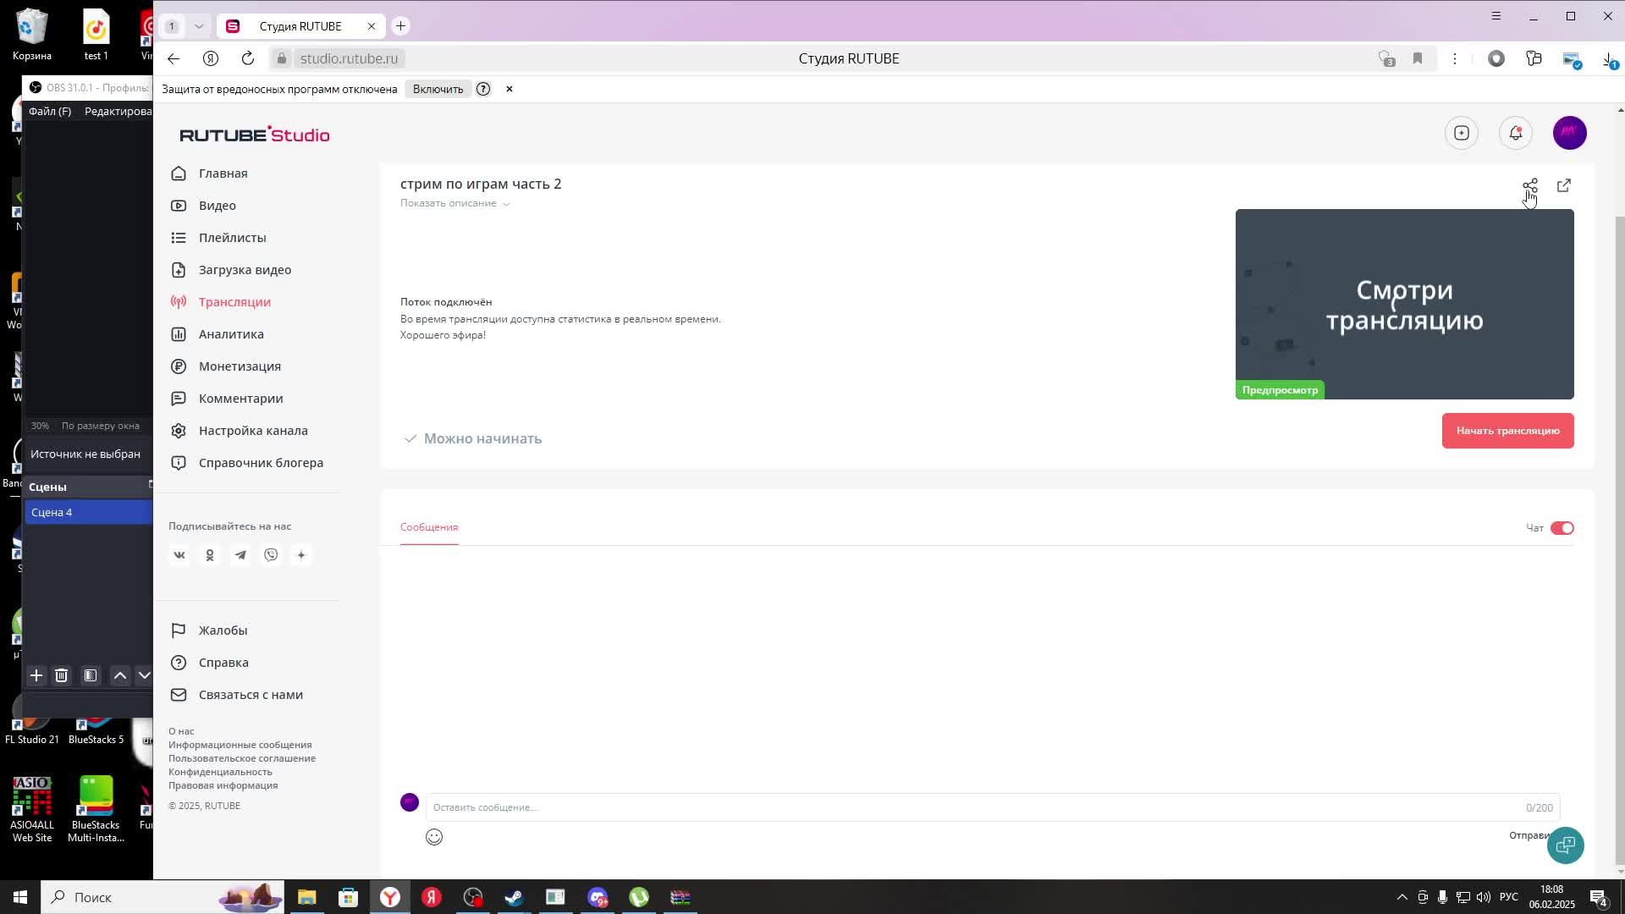The image size is (1625, 914).
Task: Click the share icon above preview
Action: tap(1529, 185)
